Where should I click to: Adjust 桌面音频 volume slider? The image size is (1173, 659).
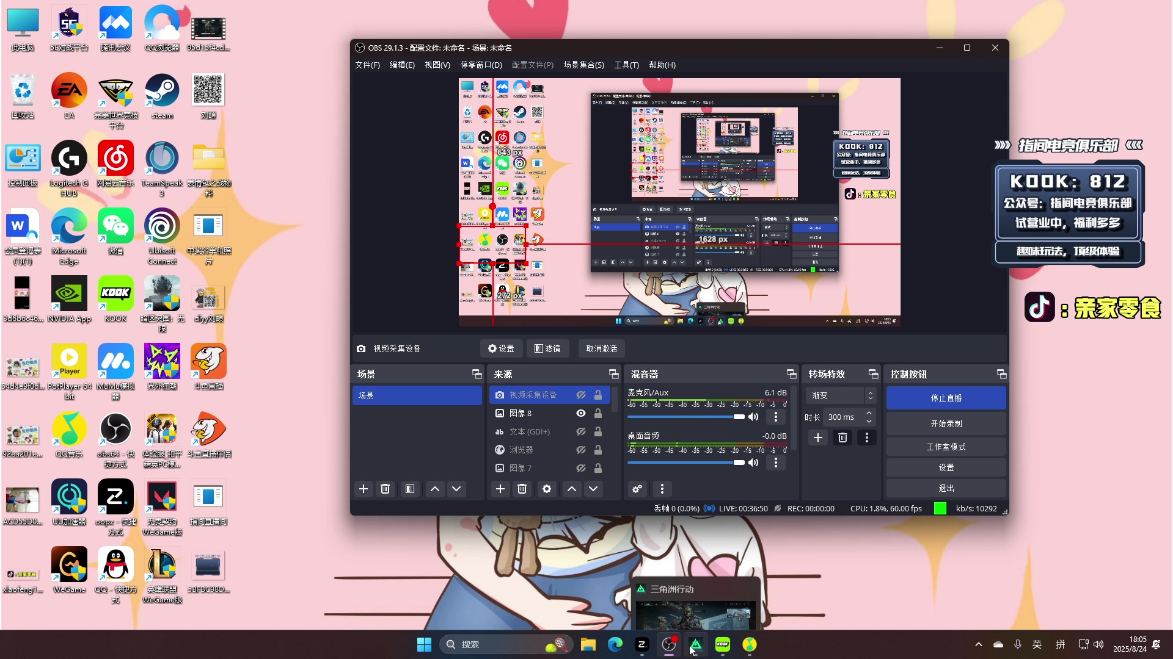tap(685, 463)
